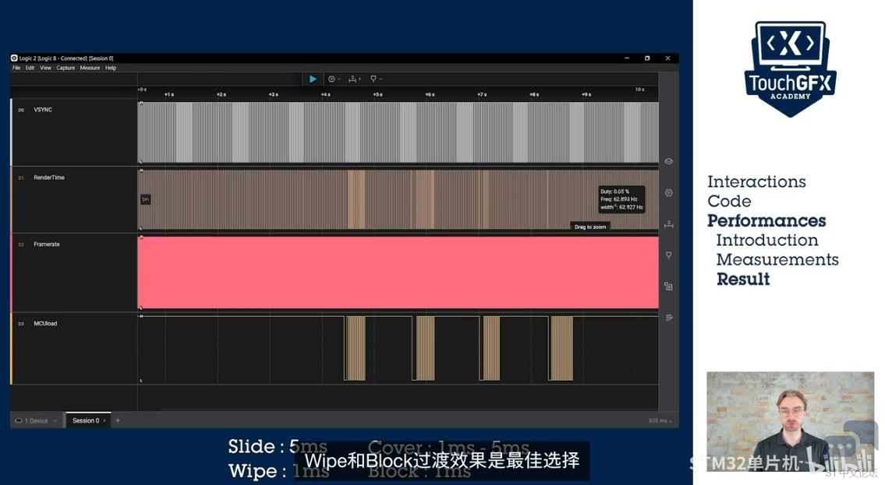Add a new session tab with plus
Viewport: 885px width, 485px height.
[118, 420]
